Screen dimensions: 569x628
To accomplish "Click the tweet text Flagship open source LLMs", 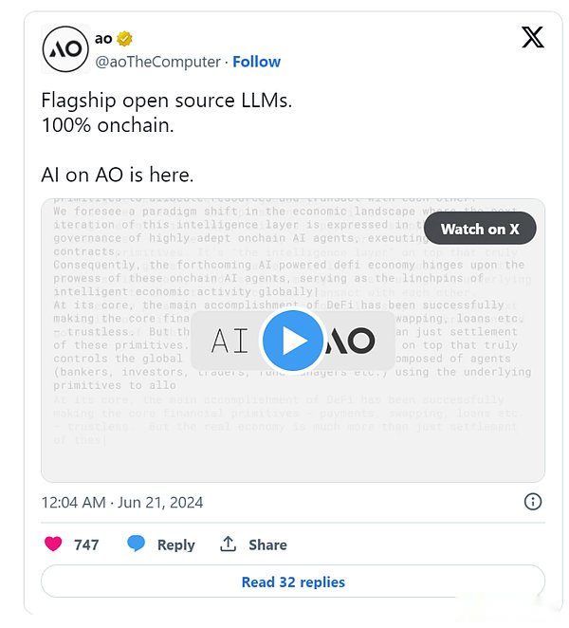I will pyautogui.click(x=167, y=101).
